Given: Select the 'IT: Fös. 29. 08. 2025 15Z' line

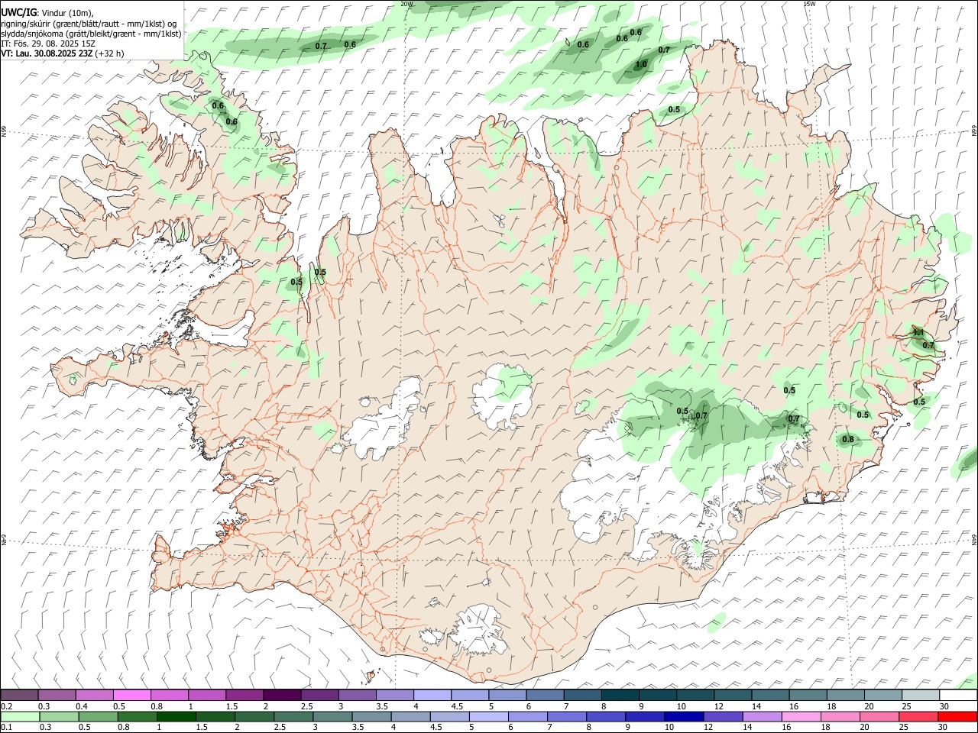Looking at the screenshot, I should tap(48, 44).
